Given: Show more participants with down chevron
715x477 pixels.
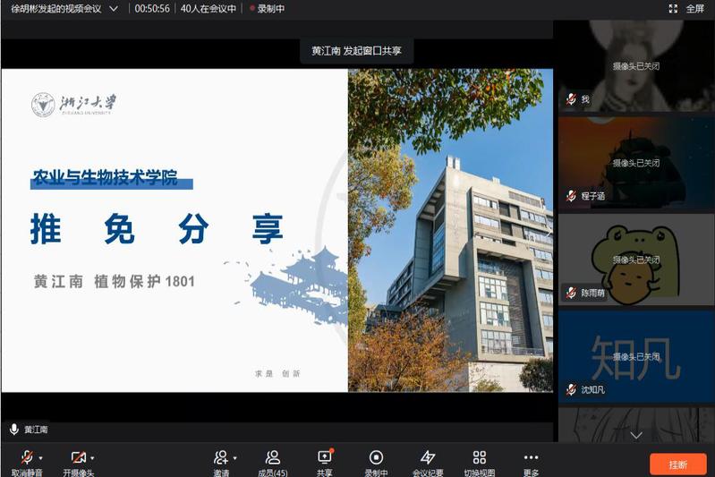Looking at the screenshot, I should click(x=636, y=436).
